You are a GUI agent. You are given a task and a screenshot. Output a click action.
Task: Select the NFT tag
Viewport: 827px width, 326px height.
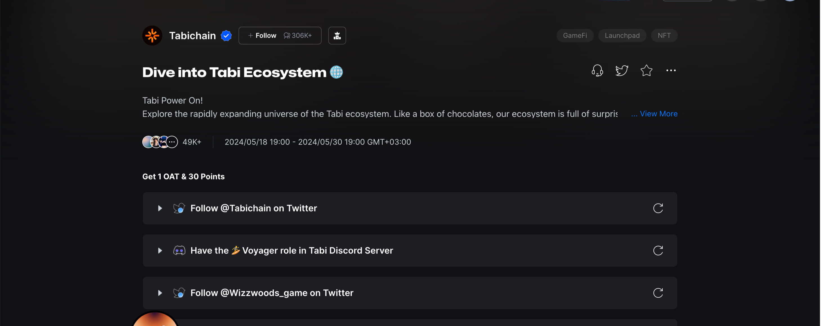click(664, 36)
